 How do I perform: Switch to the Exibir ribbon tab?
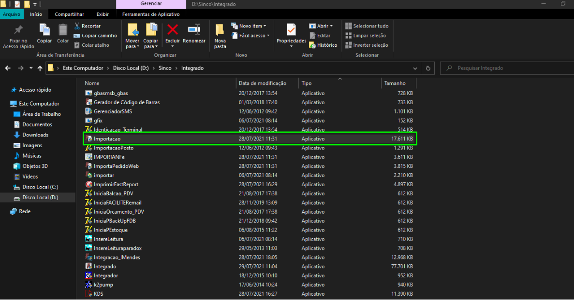click(103, 14)
